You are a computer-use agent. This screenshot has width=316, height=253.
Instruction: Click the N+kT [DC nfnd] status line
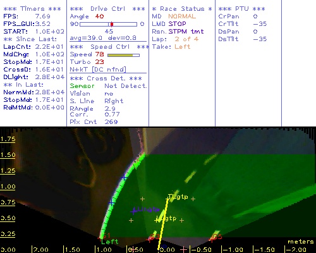(98, 70)
